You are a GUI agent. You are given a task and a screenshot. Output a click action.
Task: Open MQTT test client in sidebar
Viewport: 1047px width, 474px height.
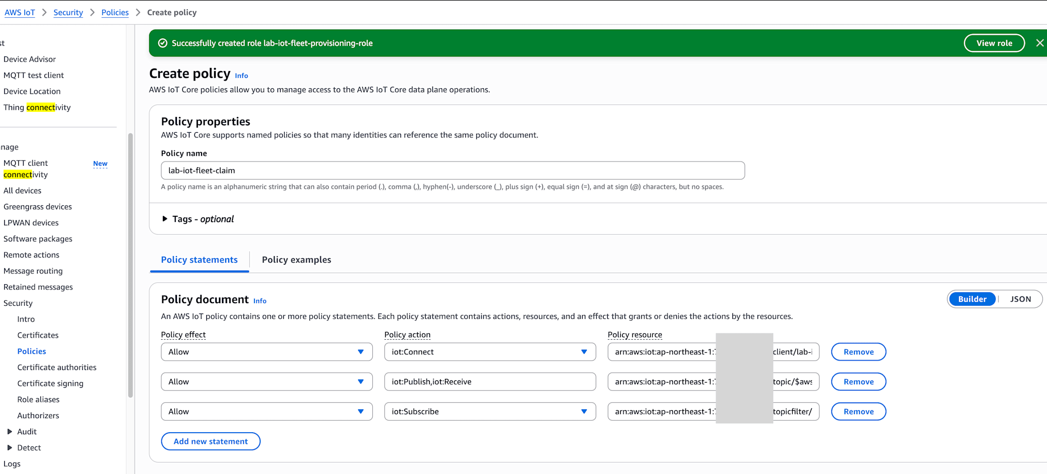[x=34, y=75]
